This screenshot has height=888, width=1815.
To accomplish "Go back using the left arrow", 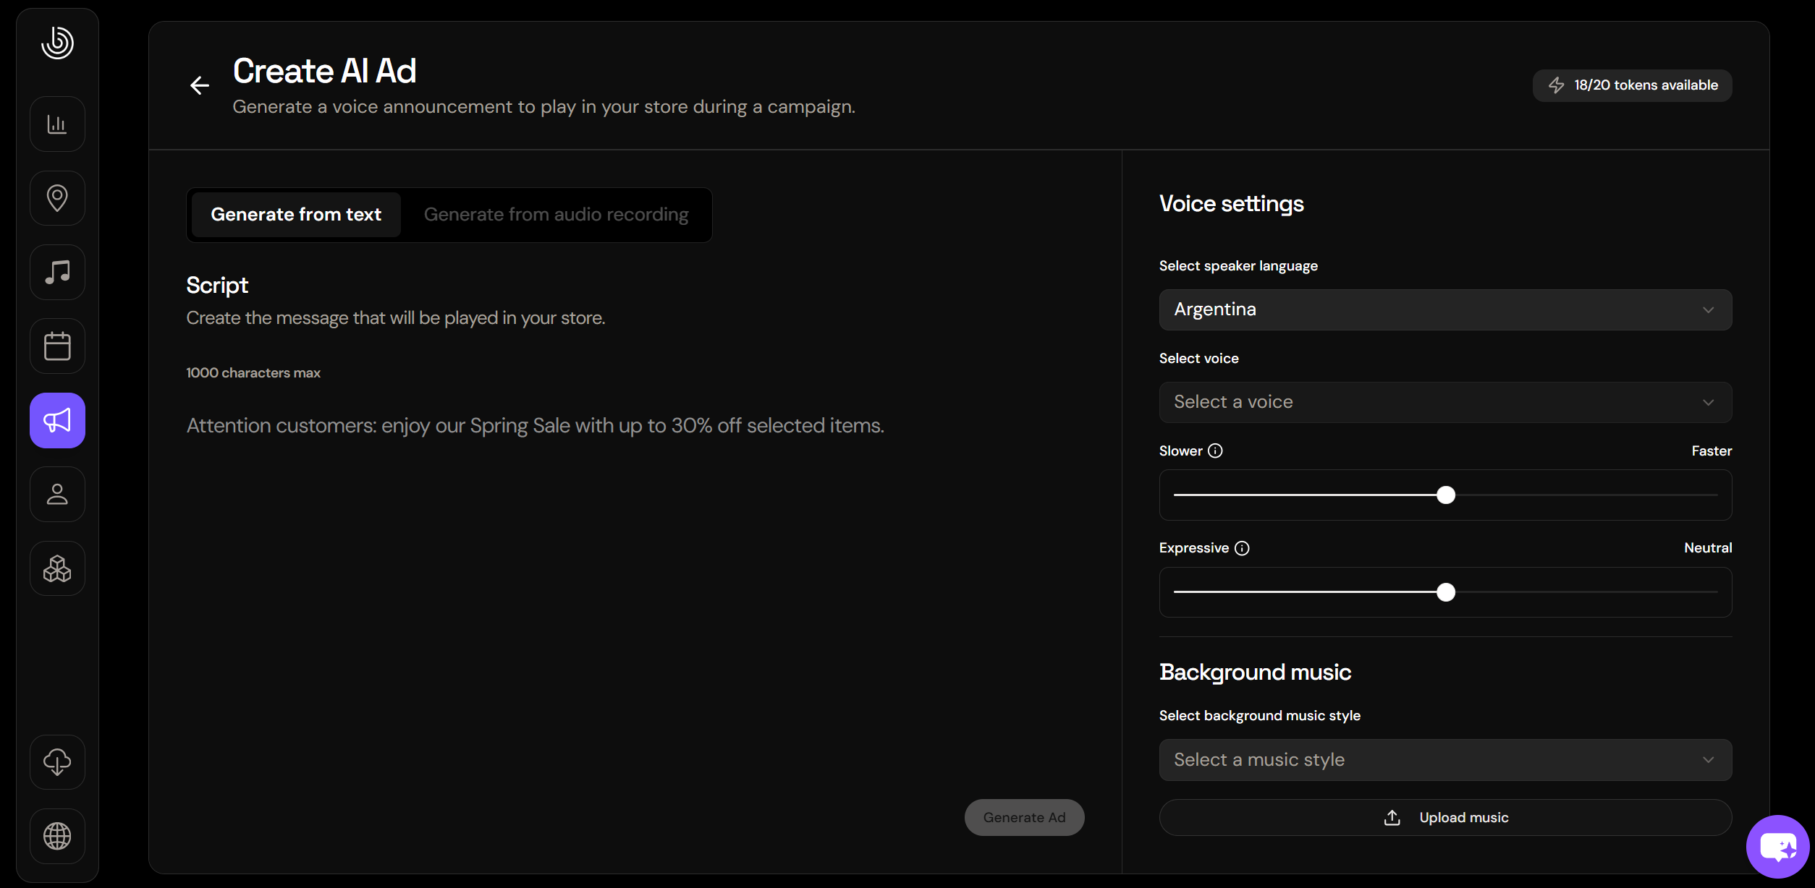I will click(200, 85).
